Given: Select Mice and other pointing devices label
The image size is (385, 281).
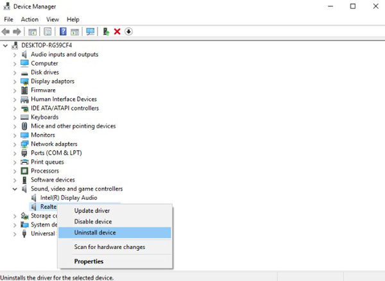Looking at the screenshot, I should 73,126.
